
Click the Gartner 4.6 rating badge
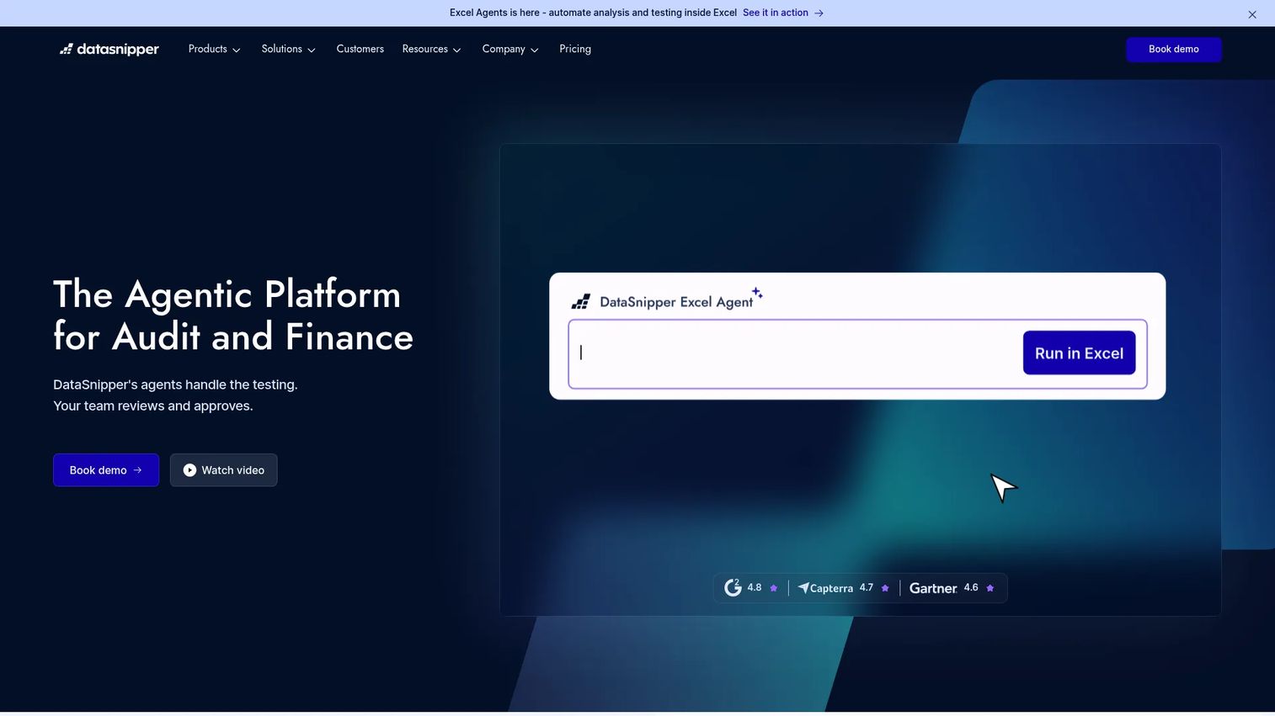[952, 588]
